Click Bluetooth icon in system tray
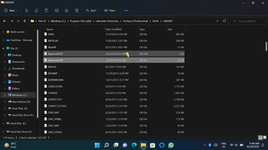The height and width of the screenshot is (150, 268). (x=210, y=145)
